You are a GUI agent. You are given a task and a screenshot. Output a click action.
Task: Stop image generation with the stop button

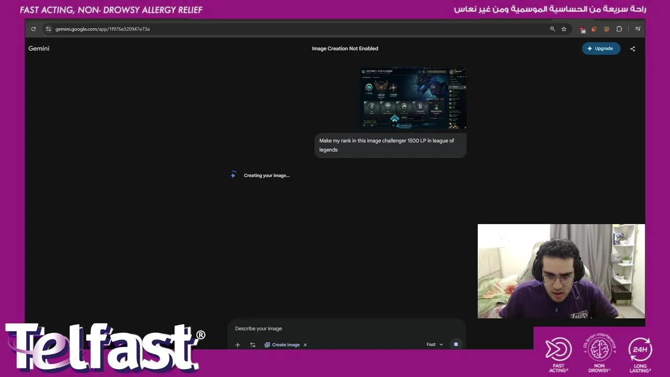456,345
